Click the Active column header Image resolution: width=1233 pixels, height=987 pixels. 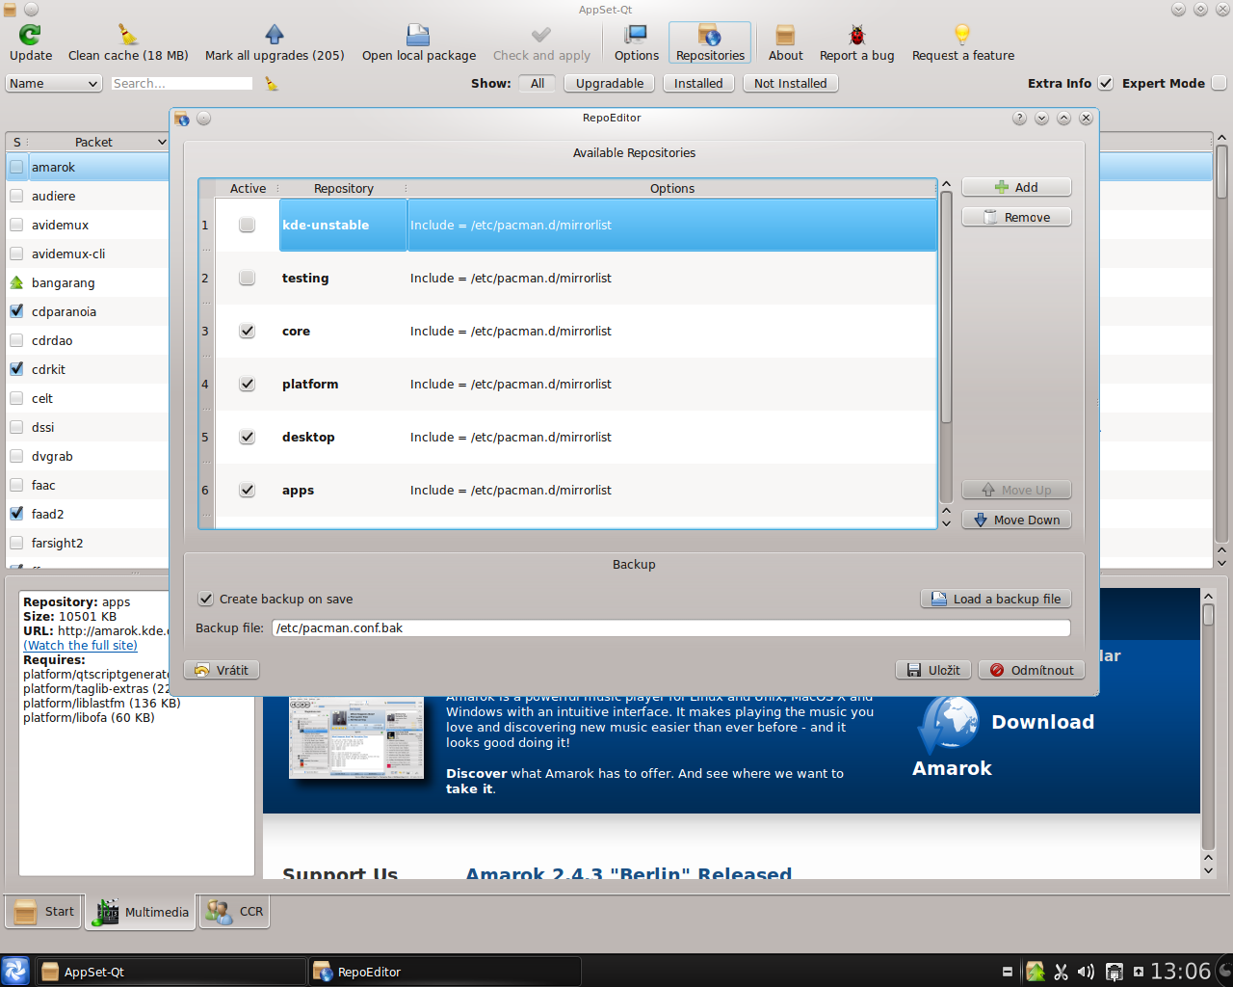[248, 189]
